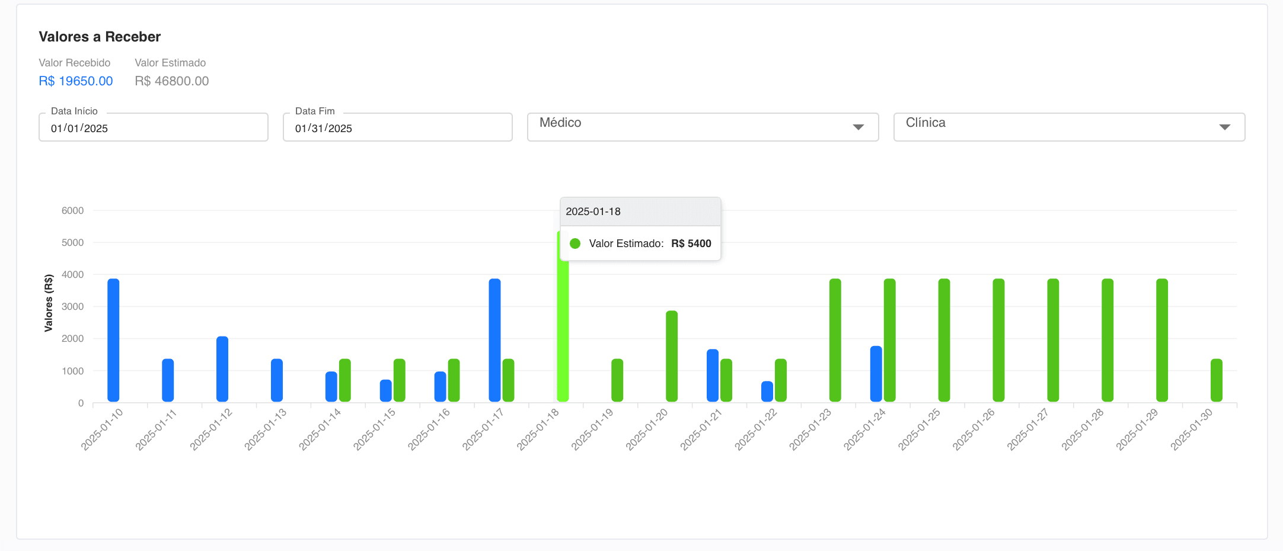Click the green bar for 2025-01-27
1283x551 pixels.
click(x=1054, y=340)
